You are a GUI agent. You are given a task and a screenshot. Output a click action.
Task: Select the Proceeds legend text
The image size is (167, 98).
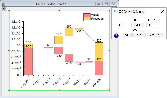pyautogui.click(x=97, y=19)
